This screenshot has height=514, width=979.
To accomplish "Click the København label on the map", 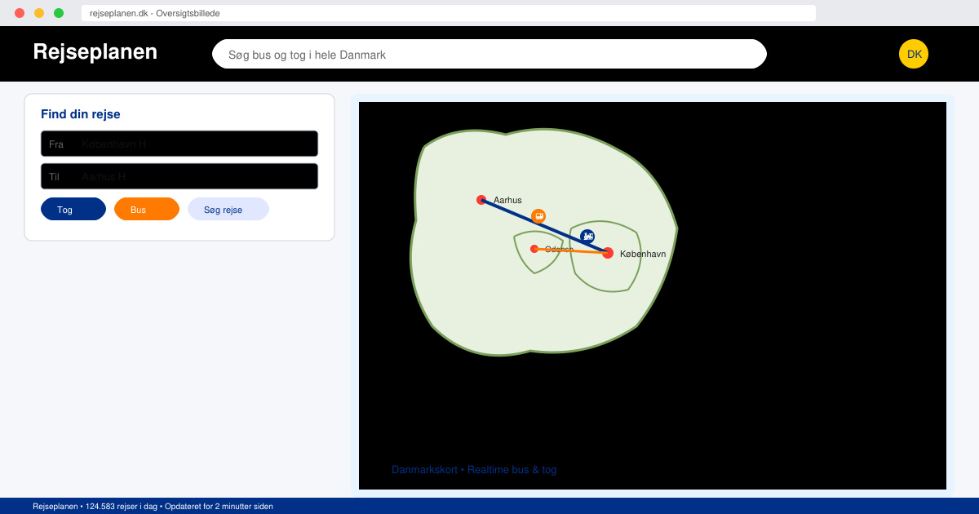I will [643, 255].
